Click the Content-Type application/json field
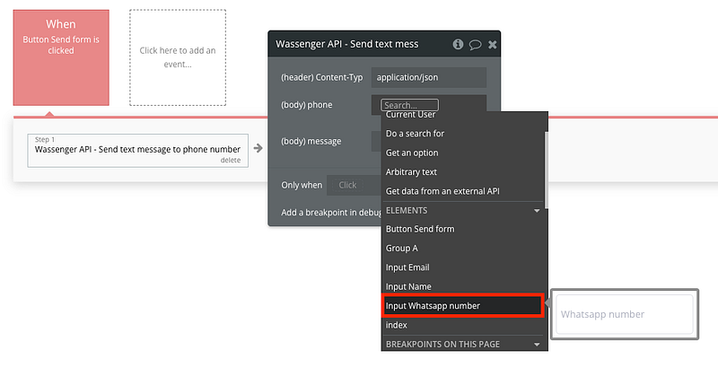Image resolution: width=718 pixels, height=376 pixels. (x=428, y=77)
